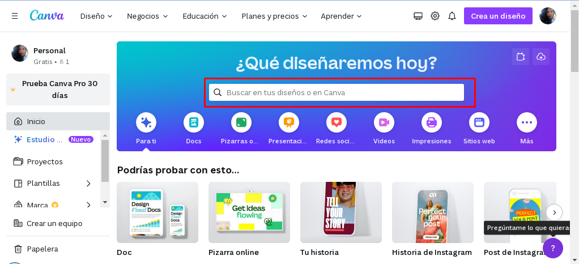Image resolution: width=579 pixels, height=264 pixels.
Task: Open the Redes sociales heart icon
Action: (337, 122)
